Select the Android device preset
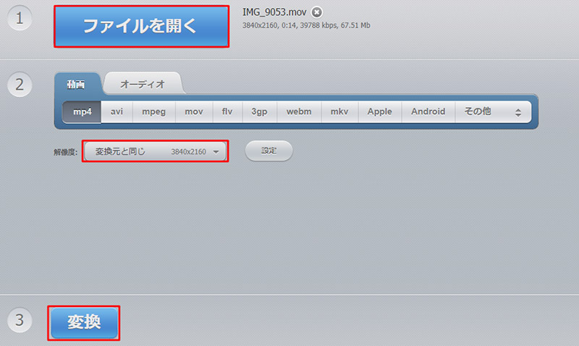The width and height of the screenshot is (579, 346). point(428,111)
